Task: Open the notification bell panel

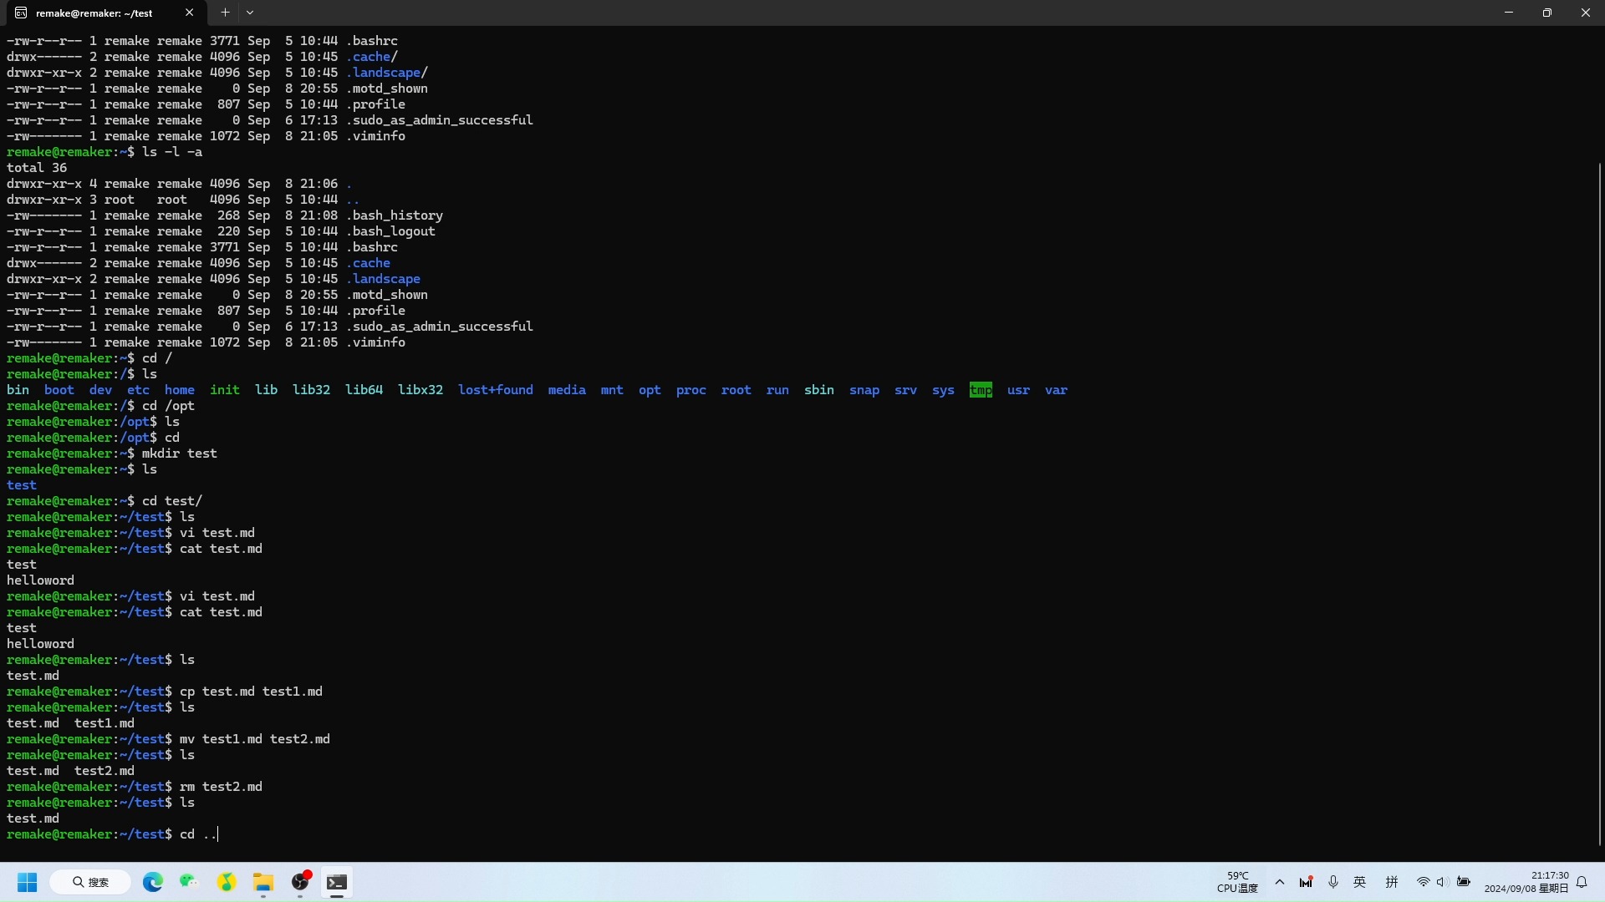Action: [x=1582, y=882]
